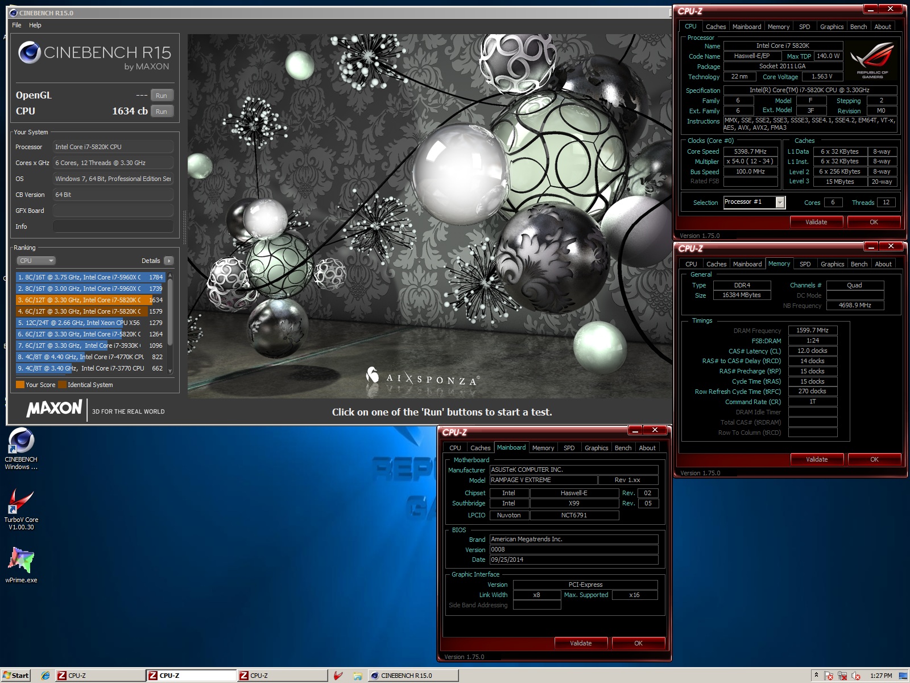
Task: Open About tab in middle CPU-Z window
Action: (883, 264)
